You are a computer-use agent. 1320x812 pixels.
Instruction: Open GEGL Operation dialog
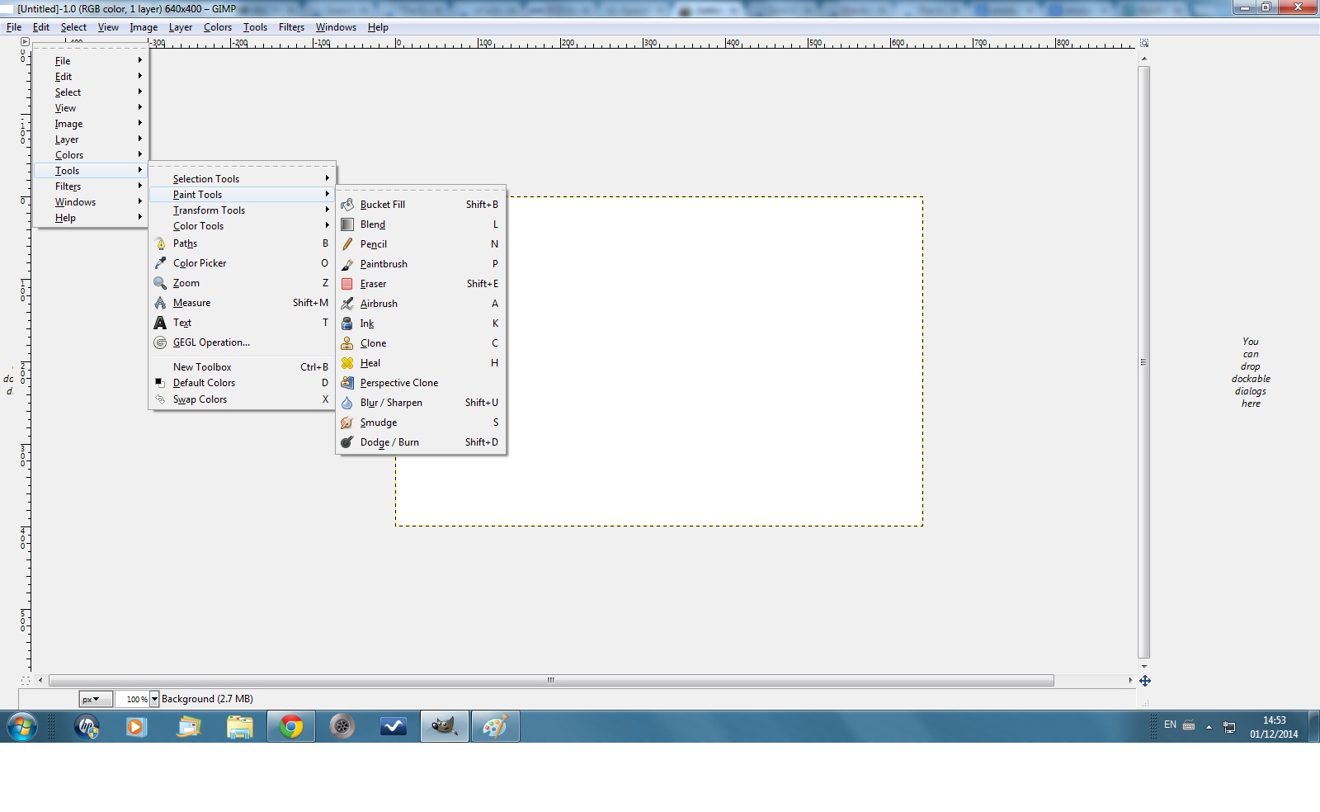pyautogui.click(x=242, y=342)
